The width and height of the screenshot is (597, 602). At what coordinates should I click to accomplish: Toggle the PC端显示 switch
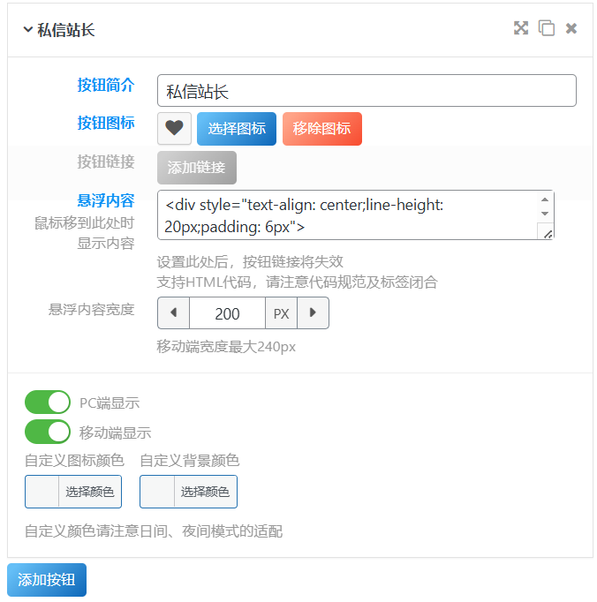(x=48, y=402)
